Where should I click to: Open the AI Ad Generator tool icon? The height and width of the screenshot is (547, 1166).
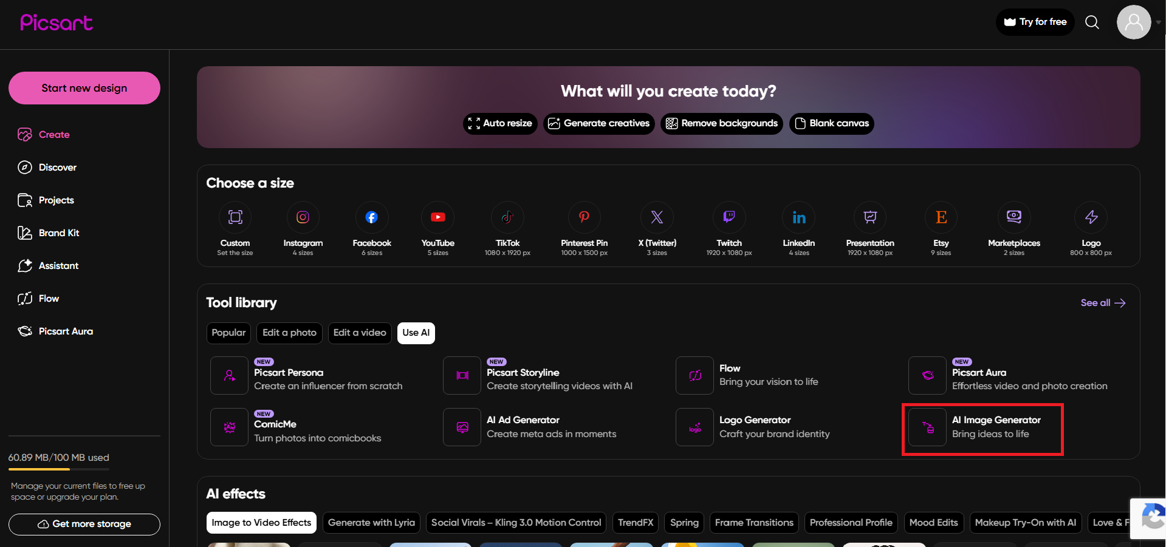tap(462, 427)
